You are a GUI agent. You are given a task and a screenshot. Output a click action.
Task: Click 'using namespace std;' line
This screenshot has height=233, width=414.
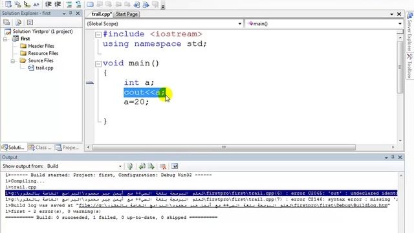pyautogui.click(x=155, y=44)
